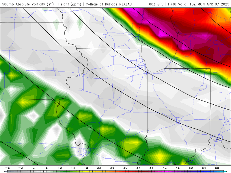
Task: Click the gray arrow at color bar's left end
Action: [5, 172]
